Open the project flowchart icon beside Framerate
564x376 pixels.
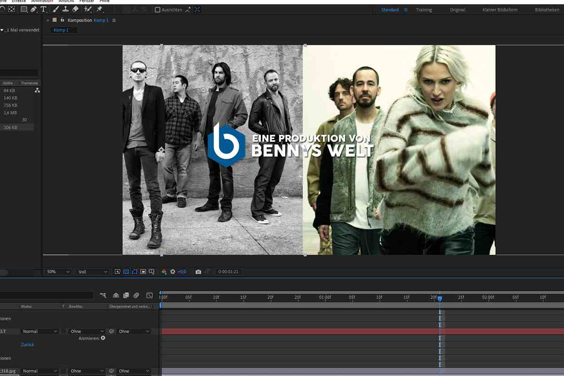coord(37,90)
